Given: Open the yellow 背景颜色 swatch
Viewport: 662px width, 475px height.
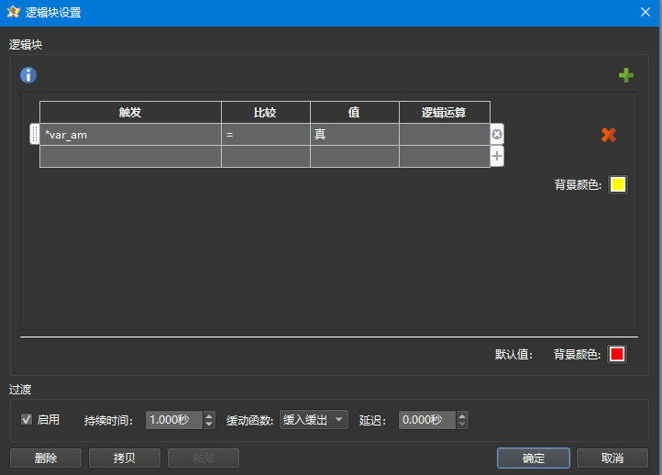Looking at the screenshot, I should click(618, 184).
